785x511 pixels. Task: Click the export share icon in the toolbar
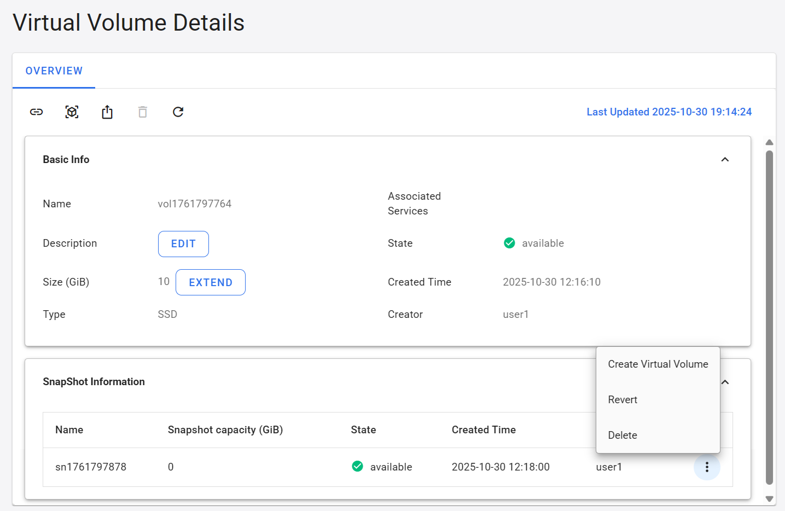[107, 112]
